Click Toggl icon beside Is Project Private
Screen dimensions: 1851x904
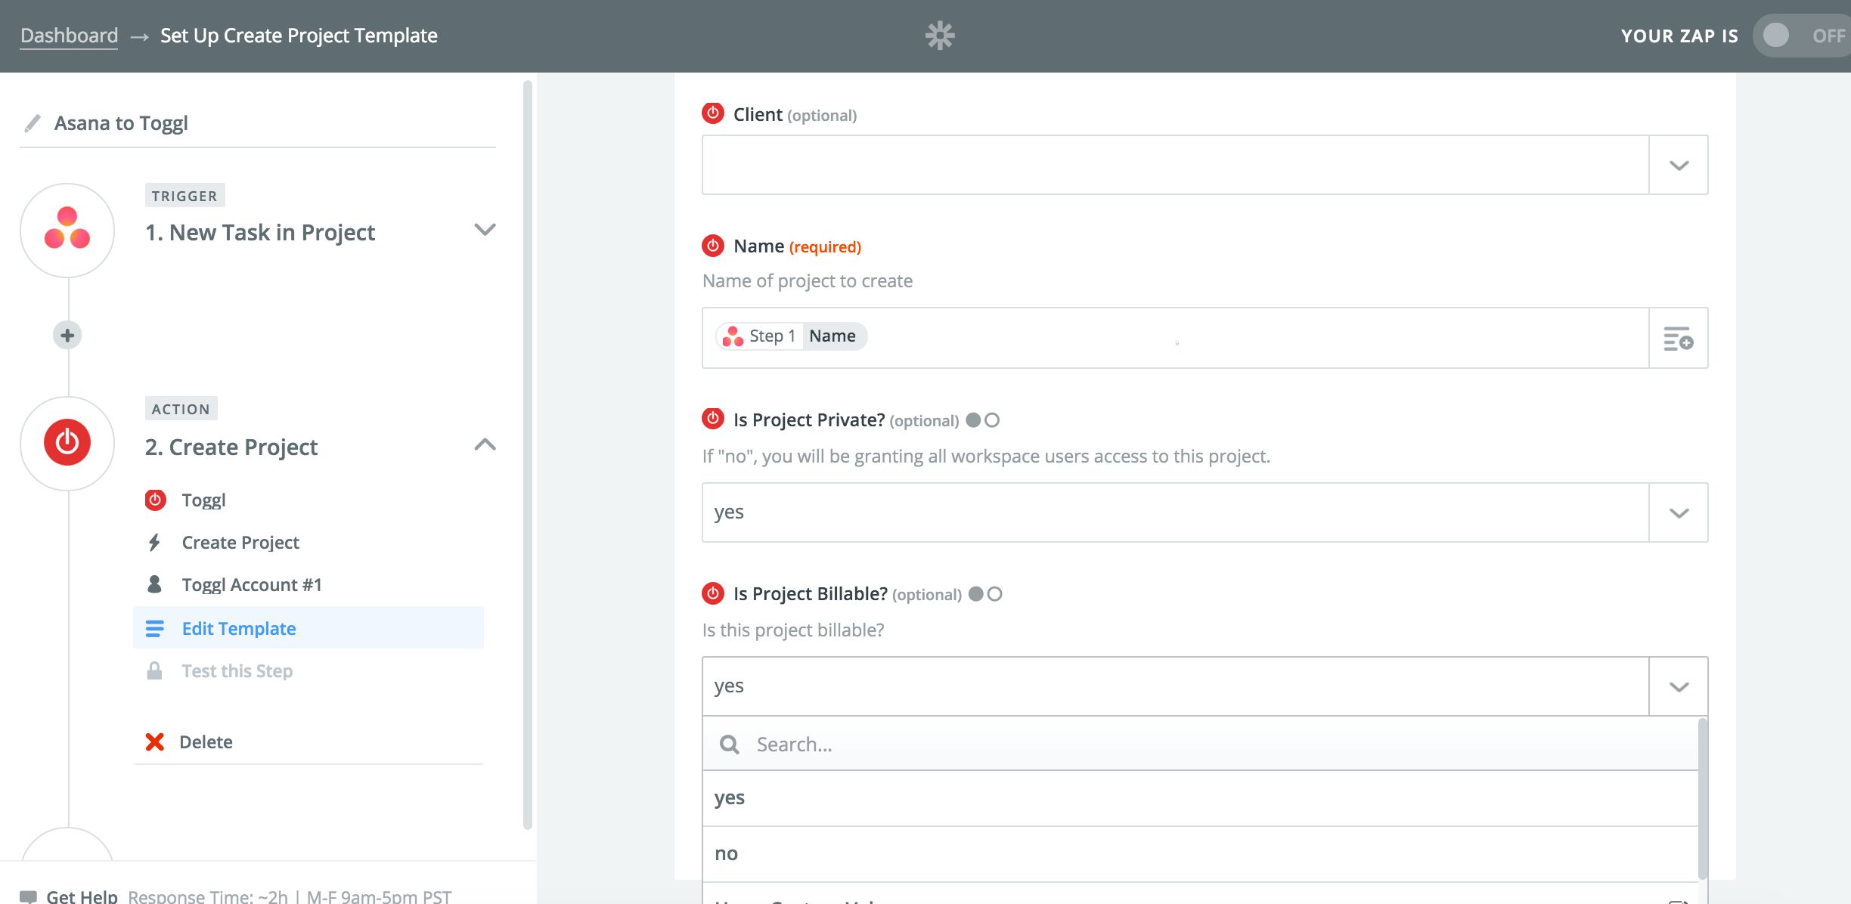[713, 419]
